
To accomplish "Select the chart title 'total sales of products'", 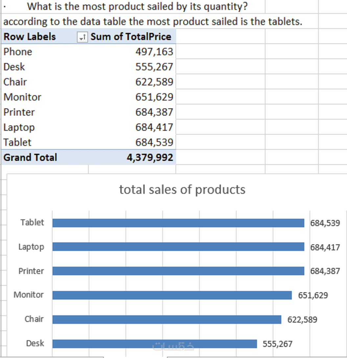I will 182,190.
